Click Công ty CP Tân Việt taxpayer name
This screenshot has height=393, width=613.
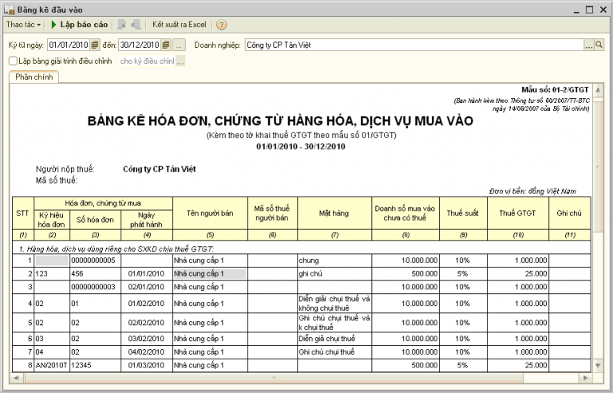tap(159, 169)
